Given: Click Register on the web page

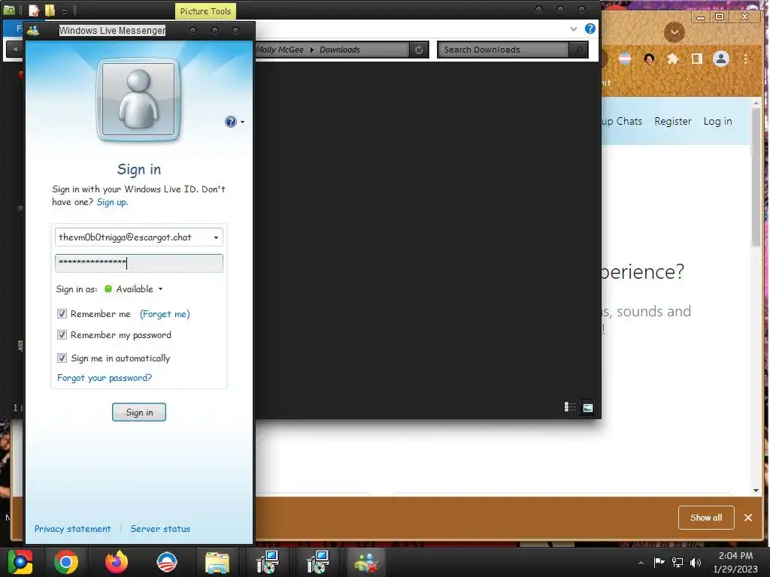Looking at the screenshot, I should click(673, 121).
